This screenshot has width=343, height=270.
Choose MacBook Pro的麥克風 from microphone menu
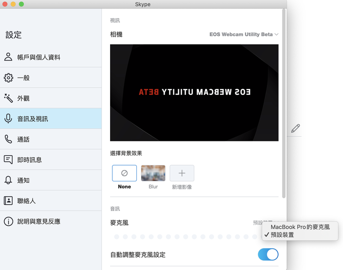(x=300, y=227)
